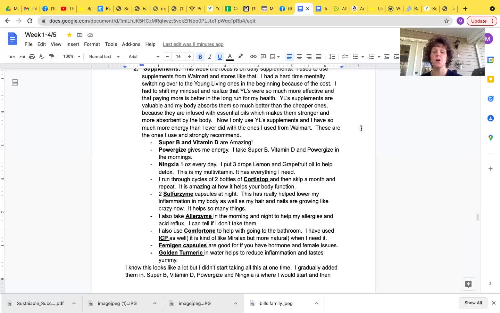Insert a link with link icon
The height and width of the screenshot is (313, 500).
pos(253,57)
